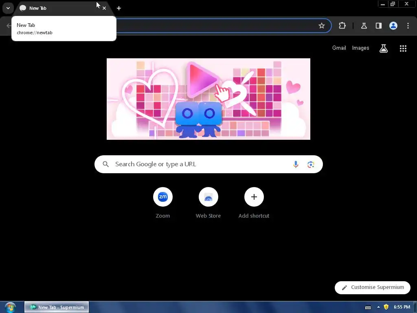This screenshot has height=313, width=417.
Task: Open the tab search dropdown arrow
Action: pyautogui.click(x=8, y=8)
